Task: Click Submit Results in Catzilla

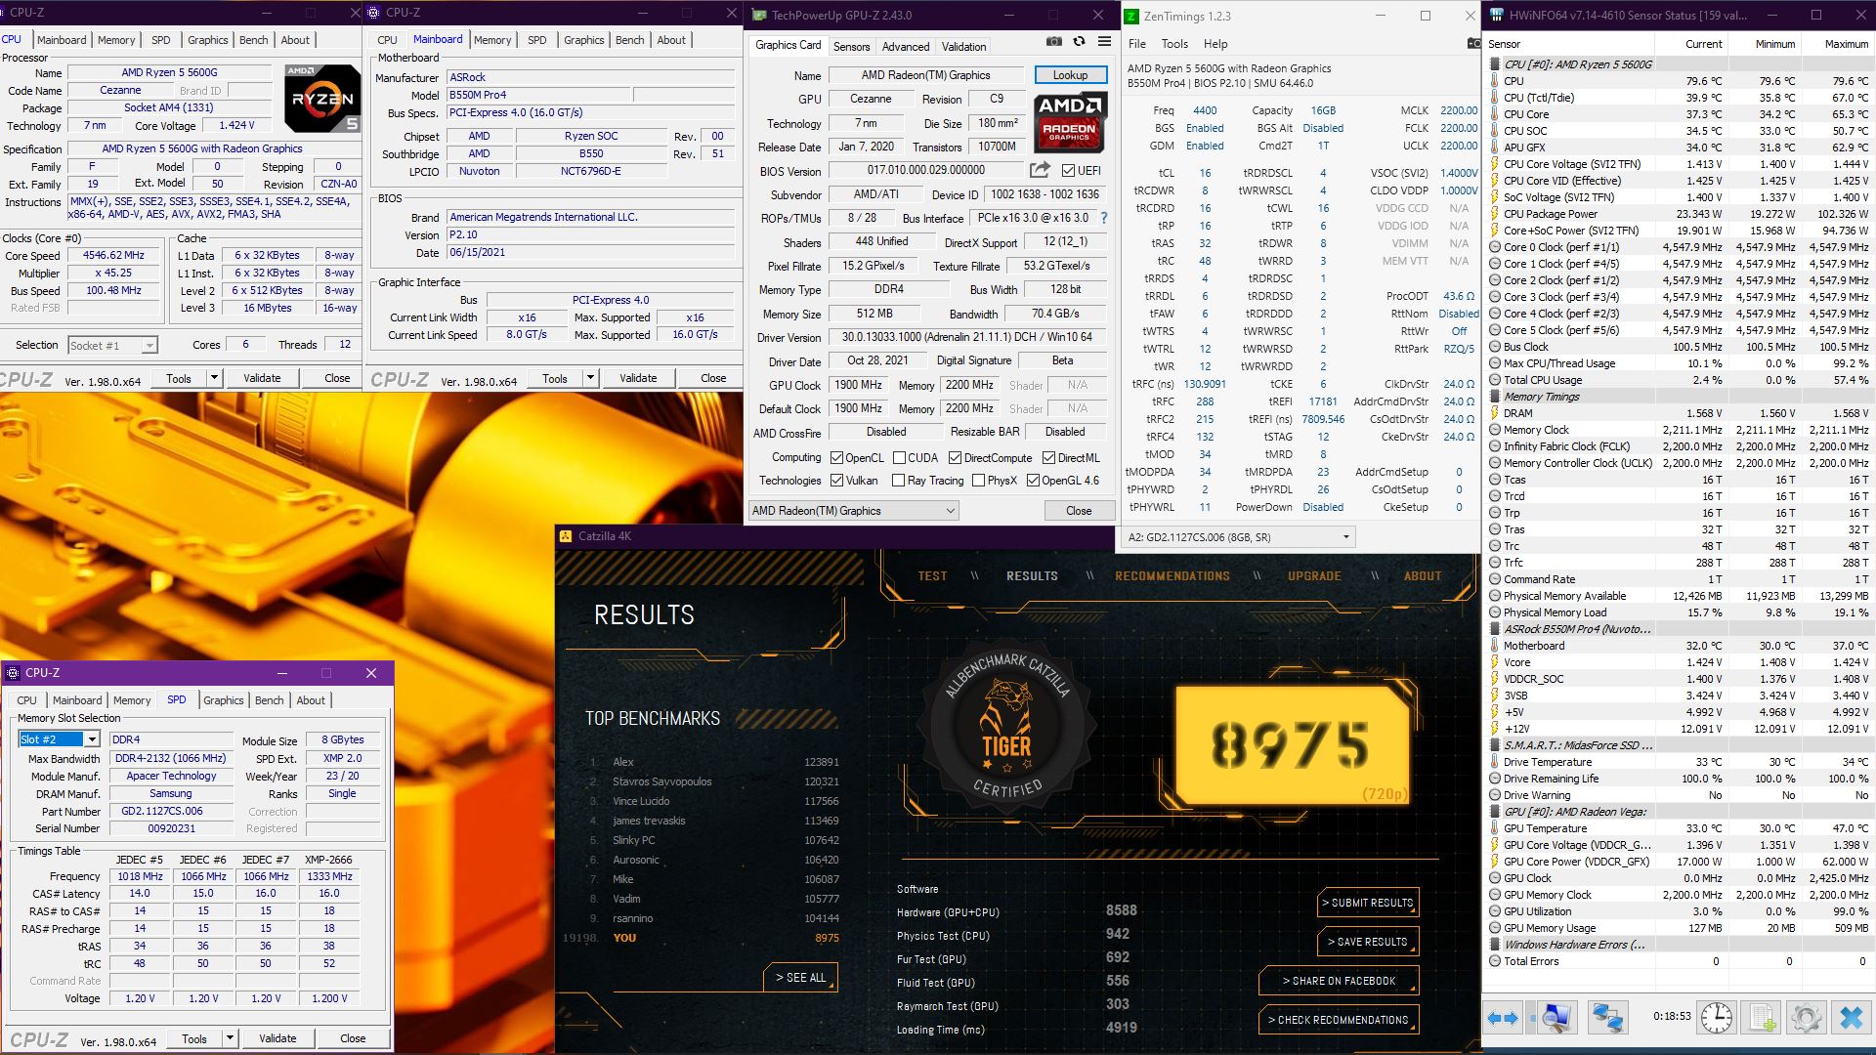Action: 1368,903
